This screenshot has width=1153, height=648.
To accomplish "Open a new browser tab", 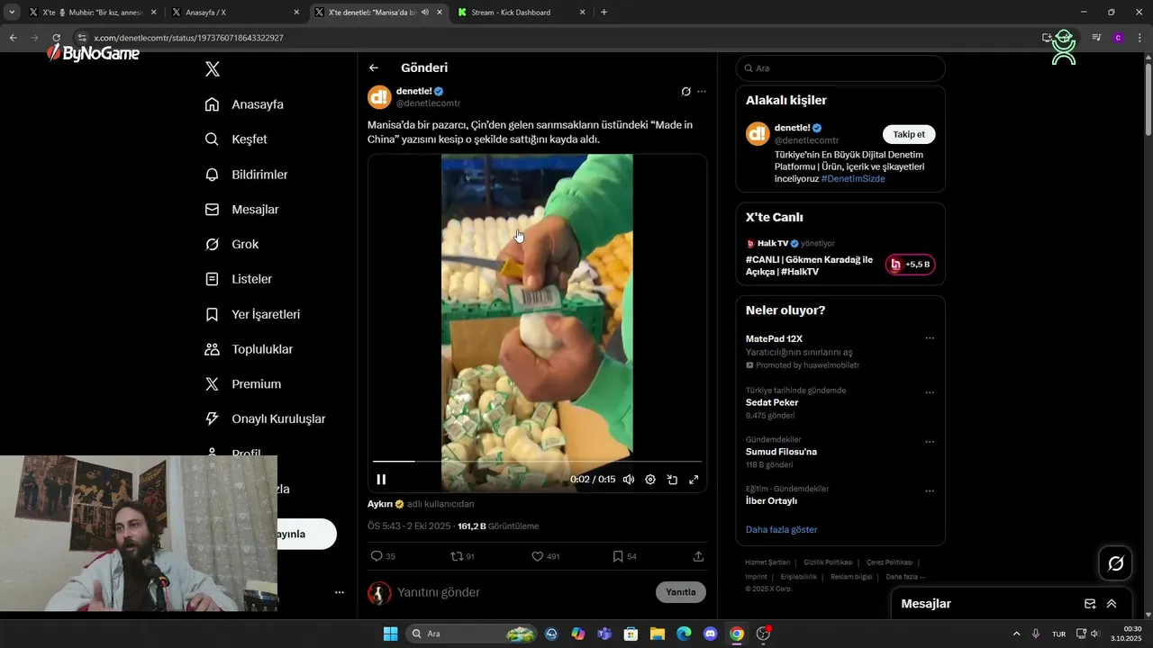I will point(604,13).
